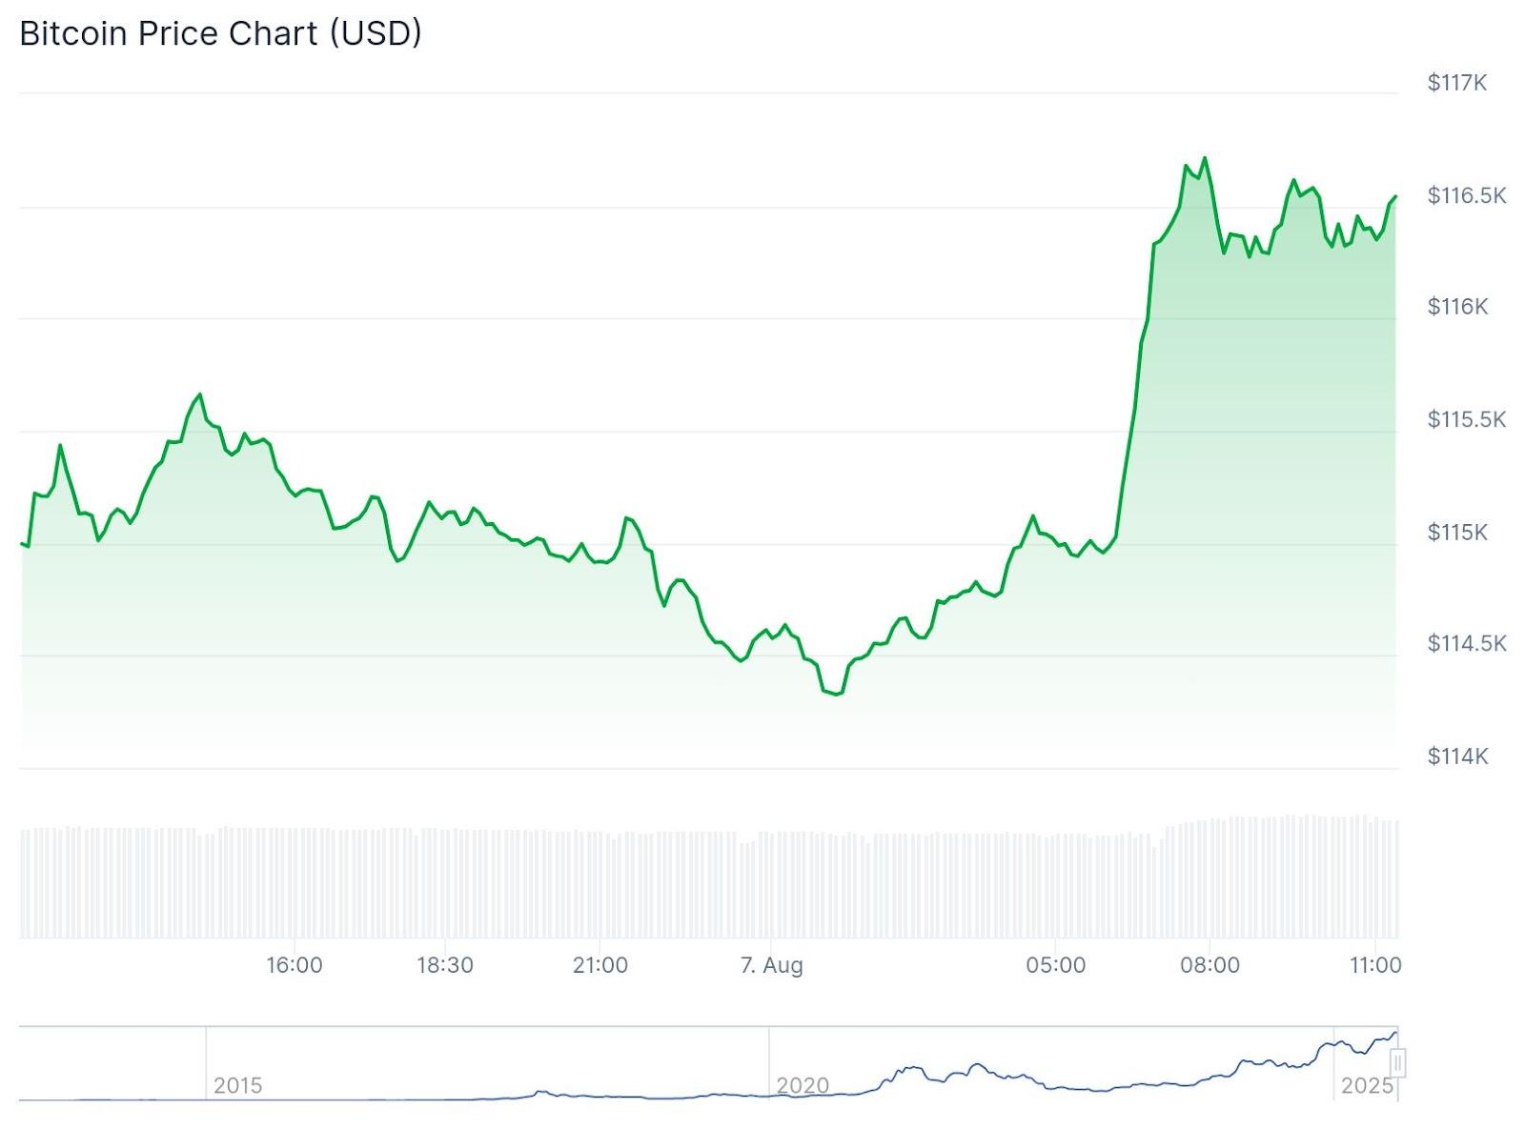Viewport: 1525px width, 1129px height.
Task: Click the $117K price axis label
Action: click(x=1456, y=83)
